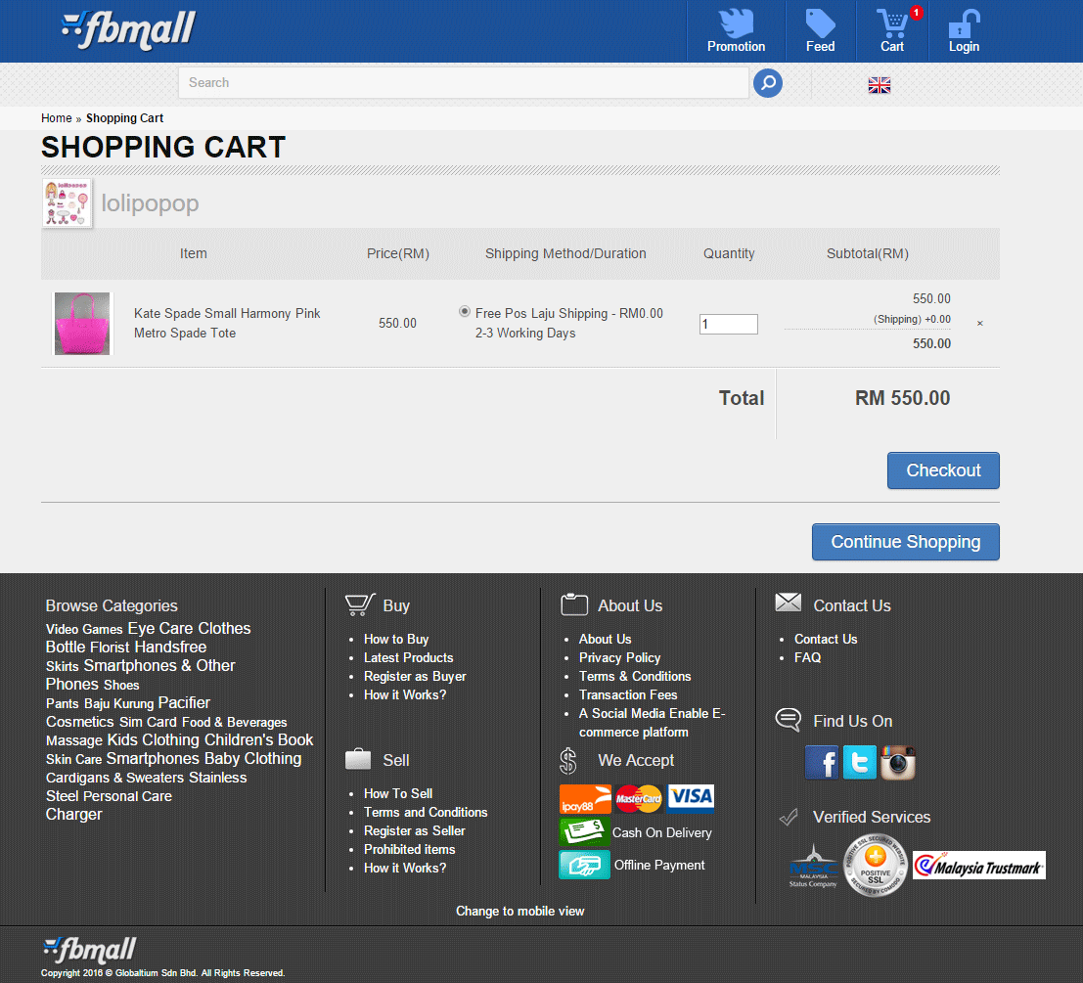Open the Feed tag icon
1083x983 pixels.
point(820,23)
